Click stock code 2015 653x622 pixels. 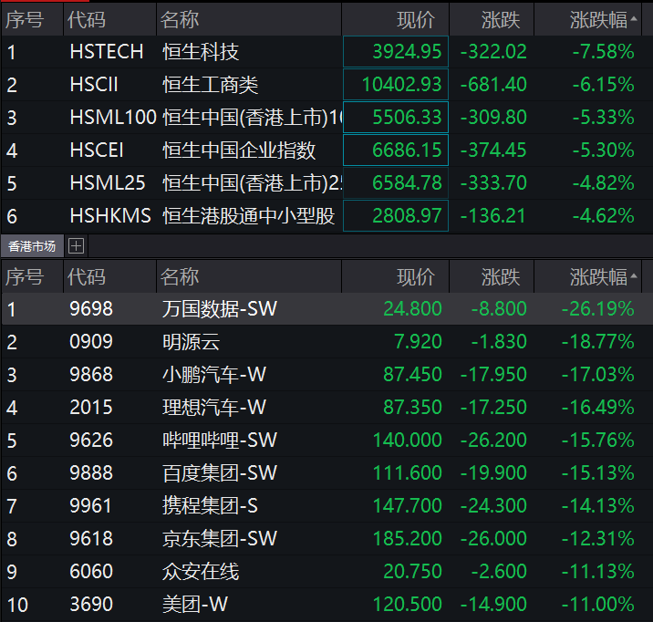91,408
